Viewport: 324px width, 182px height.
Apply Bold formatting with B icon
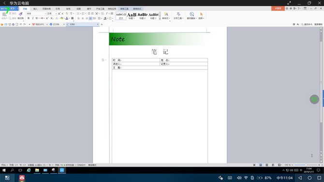pyautogui.click(x=29, y=18)
